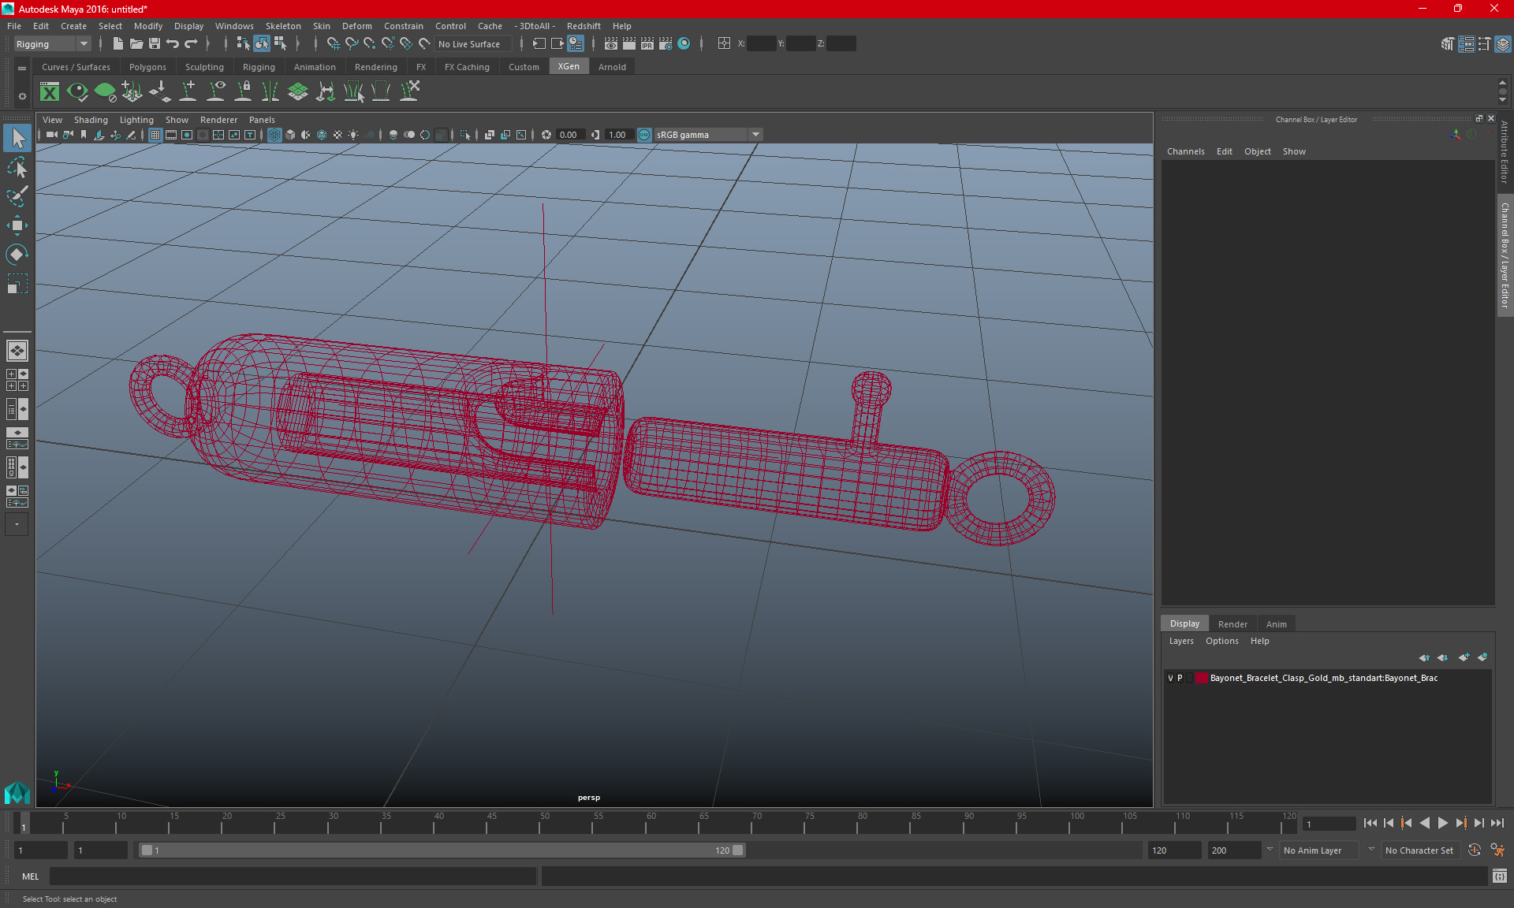Screen dimensions: 1514x908
Task: Click the XGen clear preview leaf icon
Action: pos(105,92)
